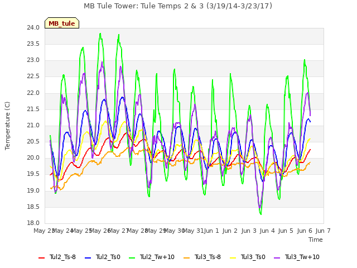
Task: Click the 22.0 y-axis tick label
Action: coord(33,93)
